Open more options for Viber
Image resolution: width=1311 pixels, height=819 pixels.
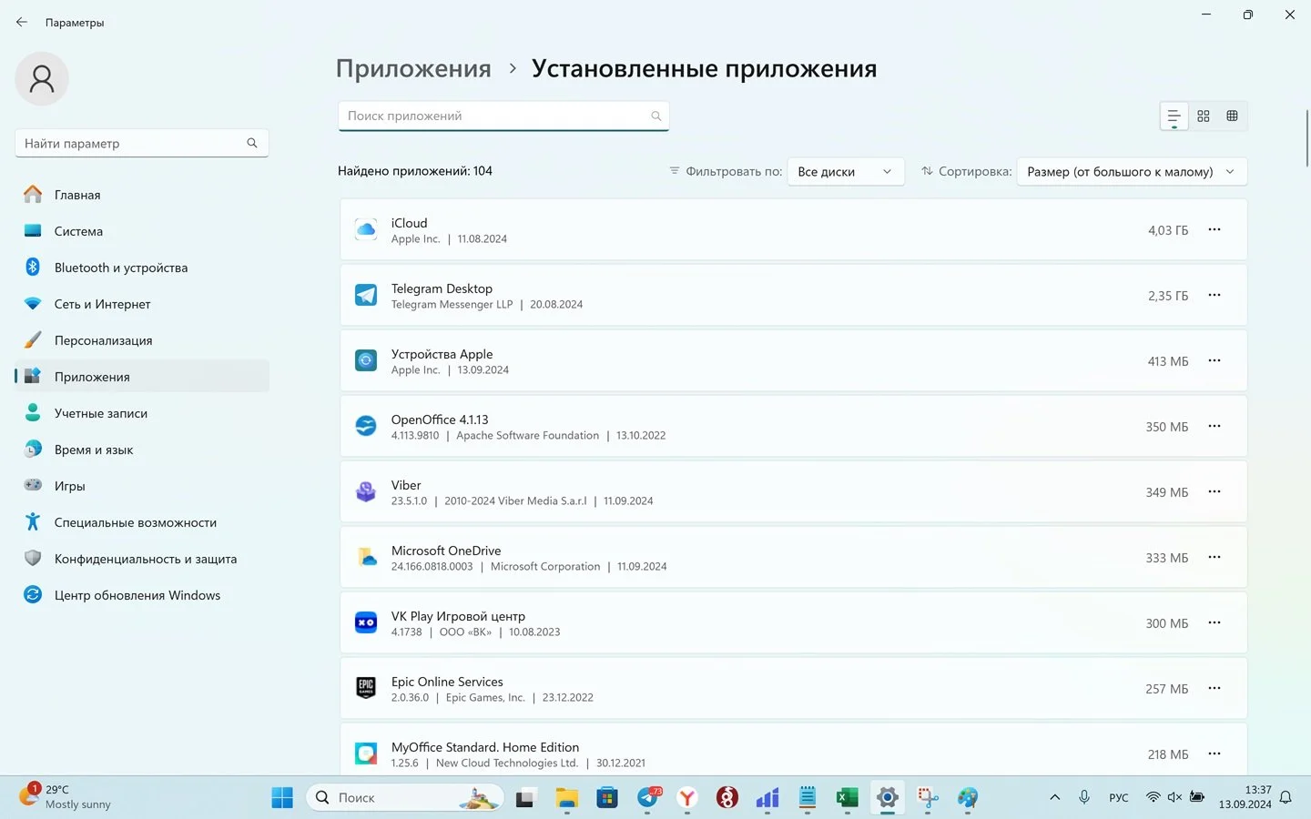1214,492
